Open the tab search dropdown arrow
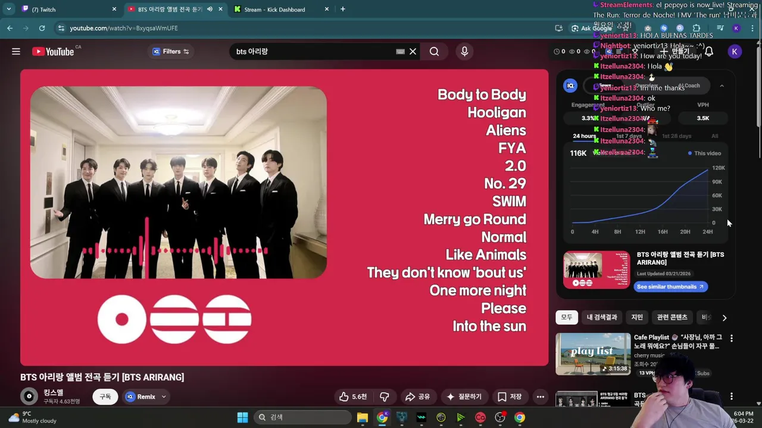 (8, 9)
